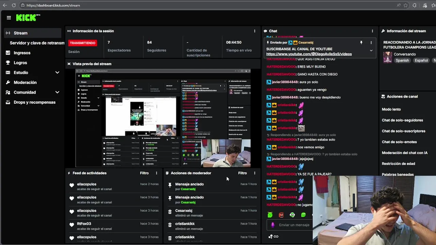
Task: Open Información de la sesión options menu
Action: (x=254, y=31)
